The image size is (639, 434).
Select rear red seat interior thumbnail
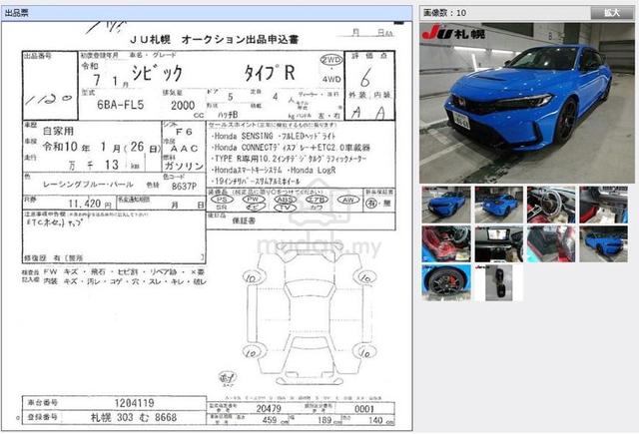551,243
